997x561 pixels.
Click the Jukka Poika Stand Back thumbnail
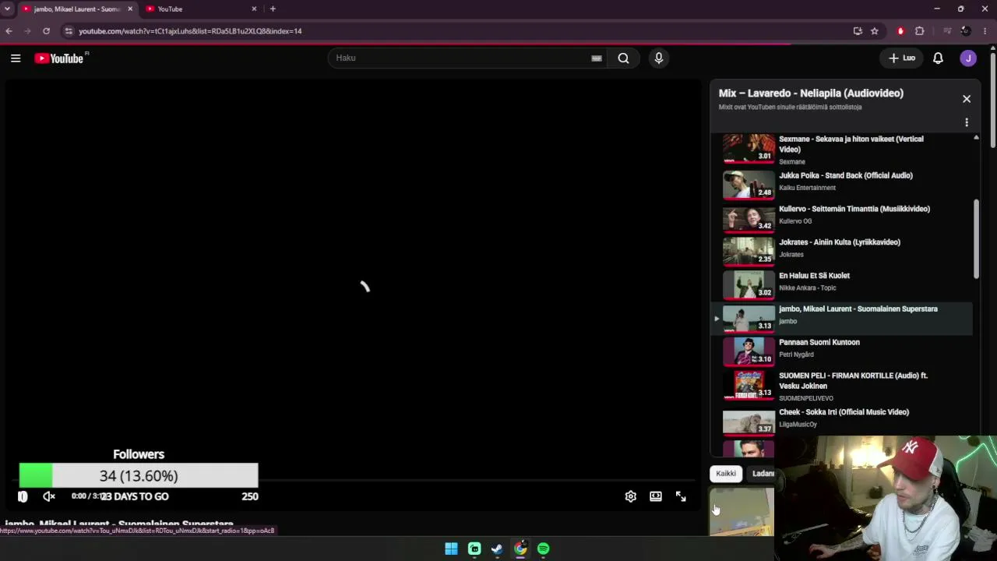(749, 184)
